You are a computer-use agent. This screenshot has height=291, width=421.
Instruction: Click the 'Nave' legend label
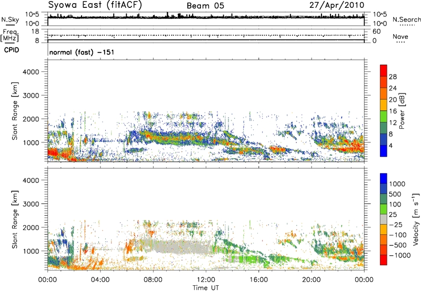[400, 36]
